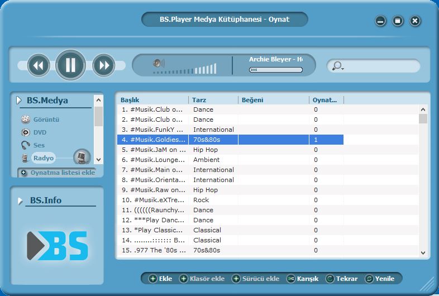
Task: Select the Radyo category
Action: (x=44, y=158)
